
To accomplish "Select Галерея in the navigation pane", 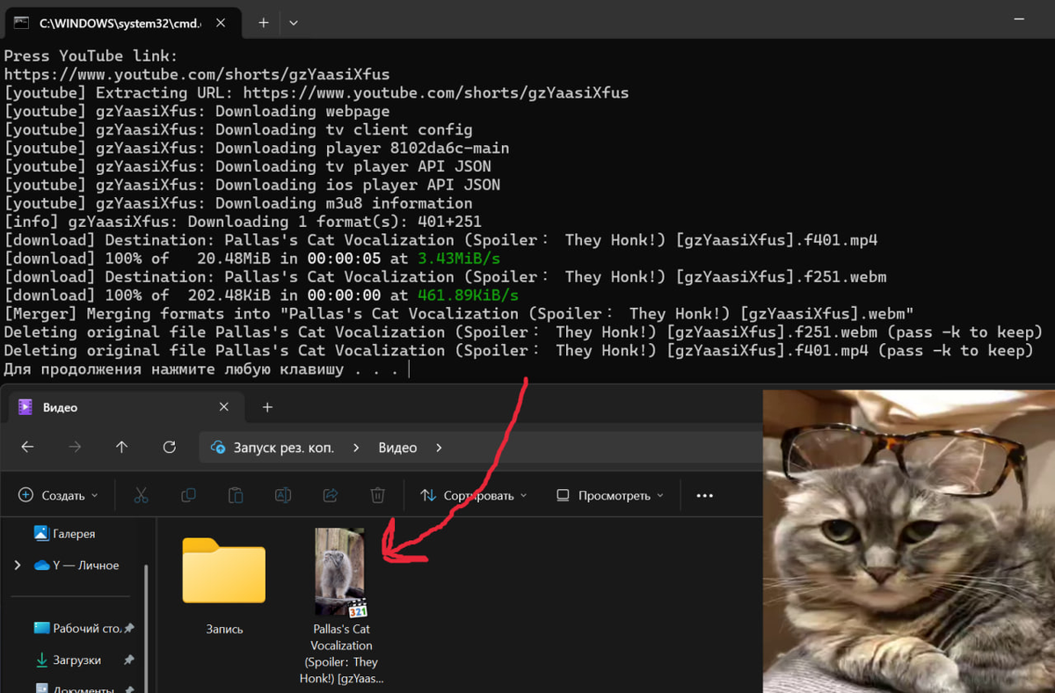I will (65, 533).
